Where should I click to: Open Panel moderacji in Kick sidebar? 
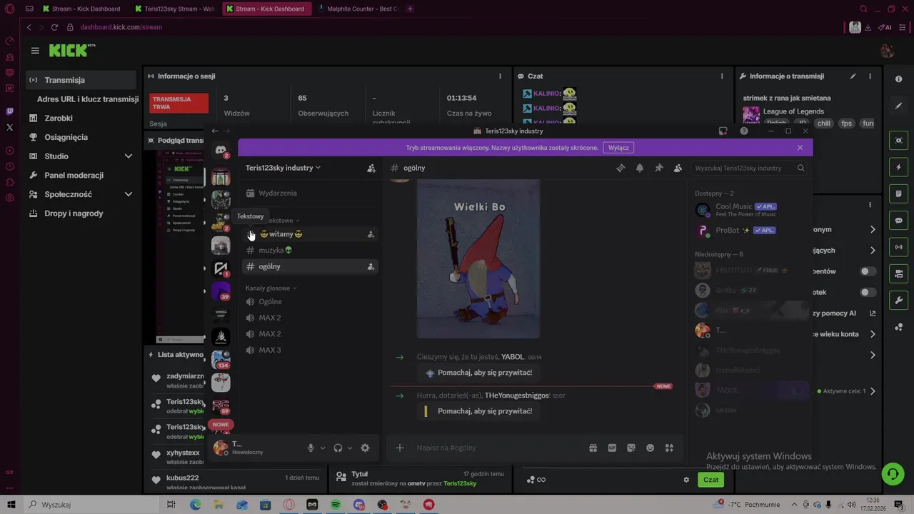80,176
